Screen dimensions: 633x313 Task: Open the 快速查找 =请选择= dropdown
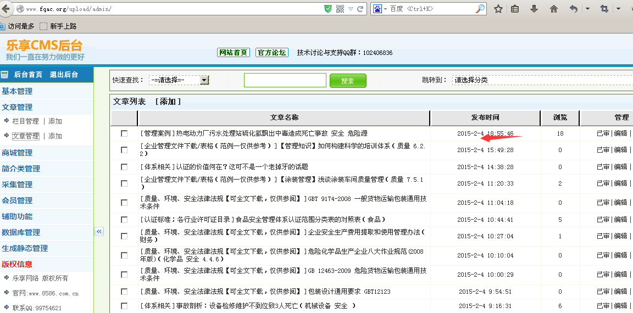tap(179, 80)
